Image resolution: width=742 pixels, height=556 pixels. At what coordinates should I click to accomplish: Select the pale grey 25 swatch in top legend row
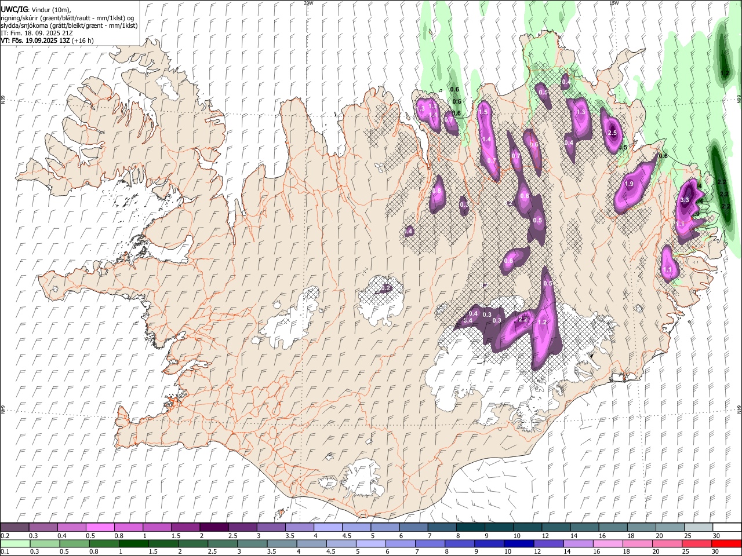697,527
